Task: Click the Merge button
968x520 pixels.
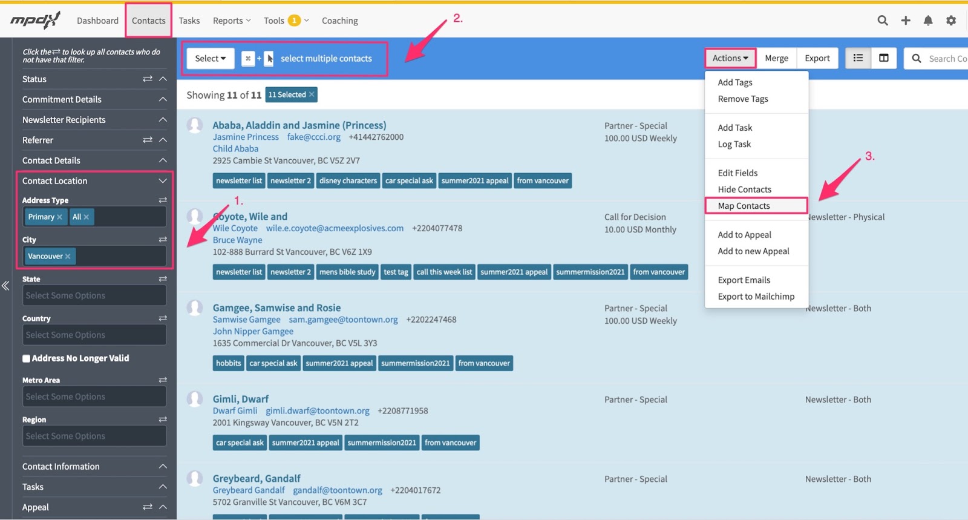Action: pyautogui.click(x=776, y=58)
